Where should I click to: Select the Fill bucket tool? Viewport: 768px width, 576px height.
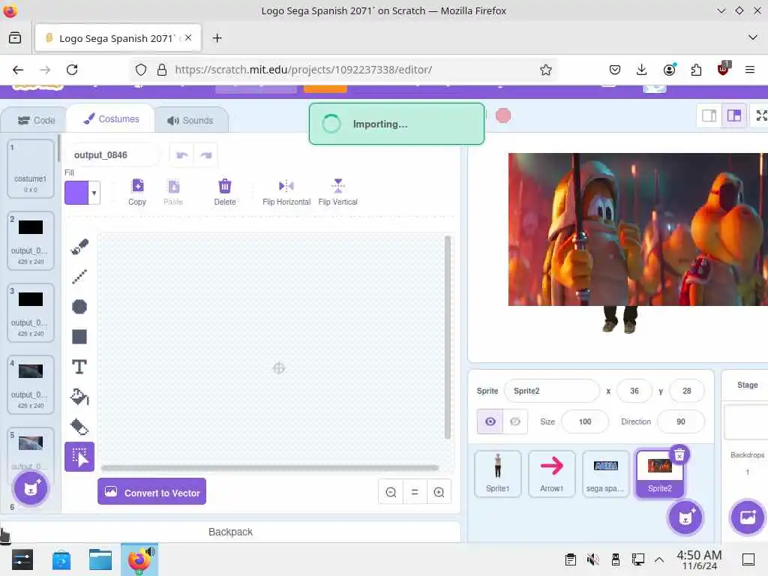click(x=79, y=397)
